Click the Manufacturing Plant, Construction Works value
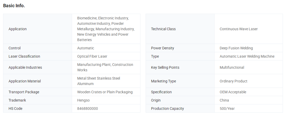The width and height of the screenshot is (285, 116). click(x=105, y=67)
